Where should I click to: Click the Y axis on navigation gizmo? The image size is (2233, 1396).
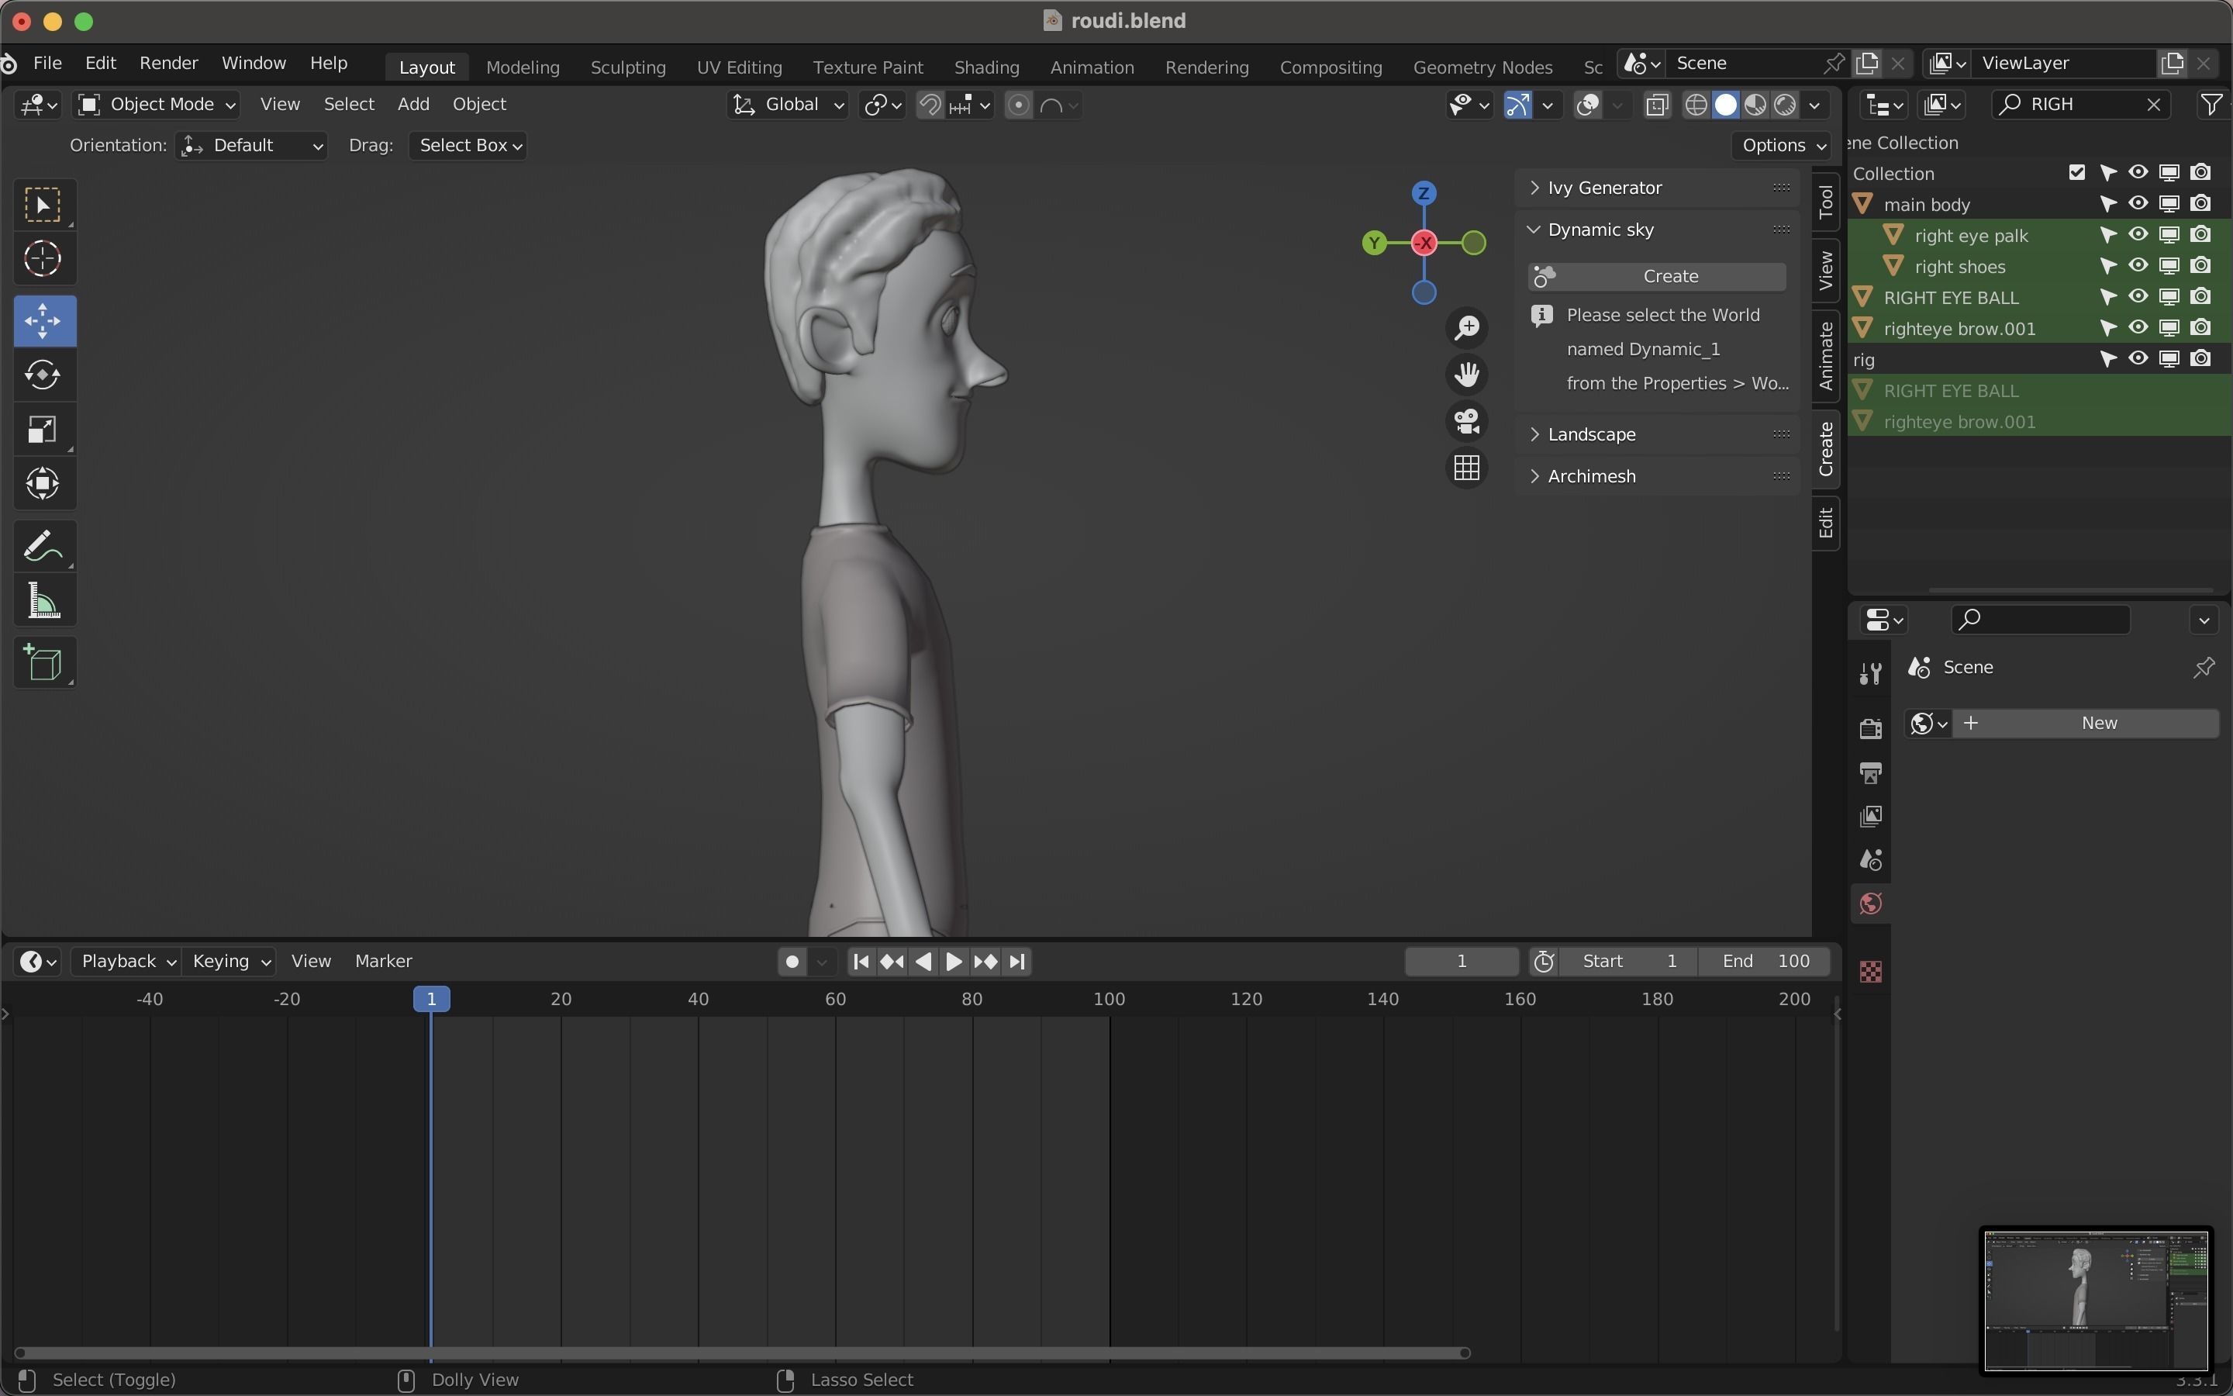[1374, 243]
